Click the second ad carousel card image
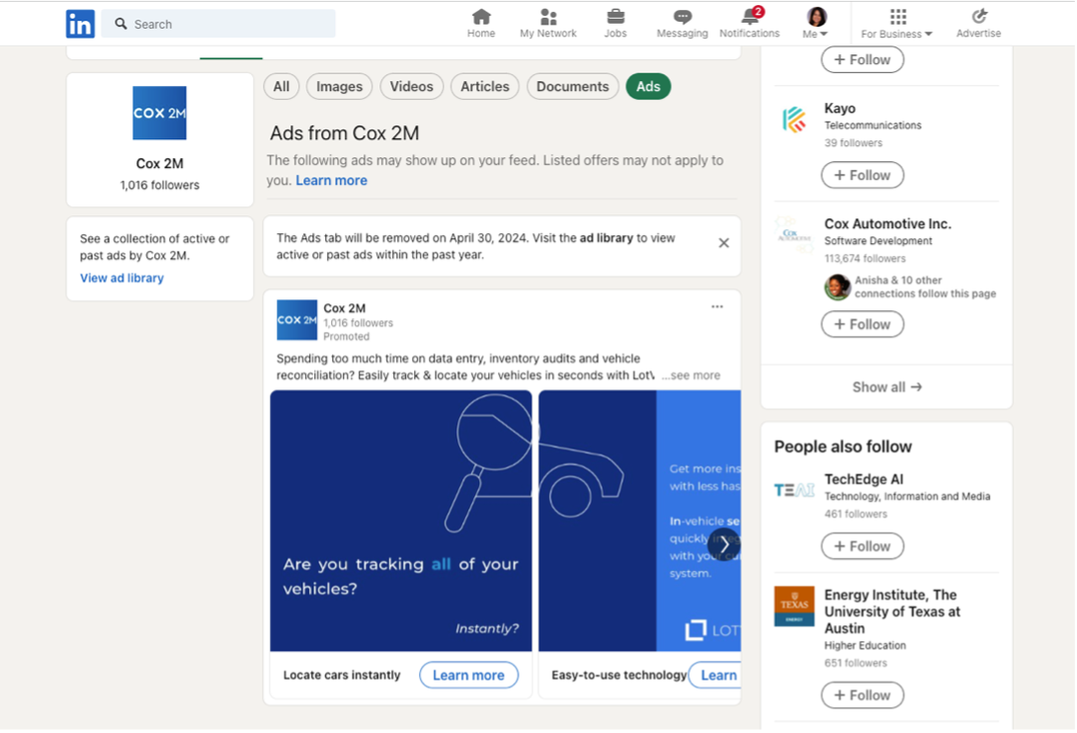Image resolution: width=1077 pixels, height=733 pixels. point(639,521)
